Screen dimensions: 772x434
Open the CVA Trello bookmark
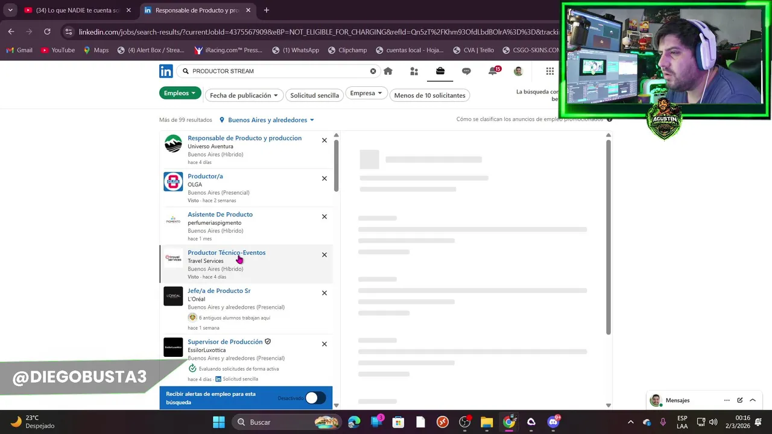pyautogui.click(x=473, y=50)
